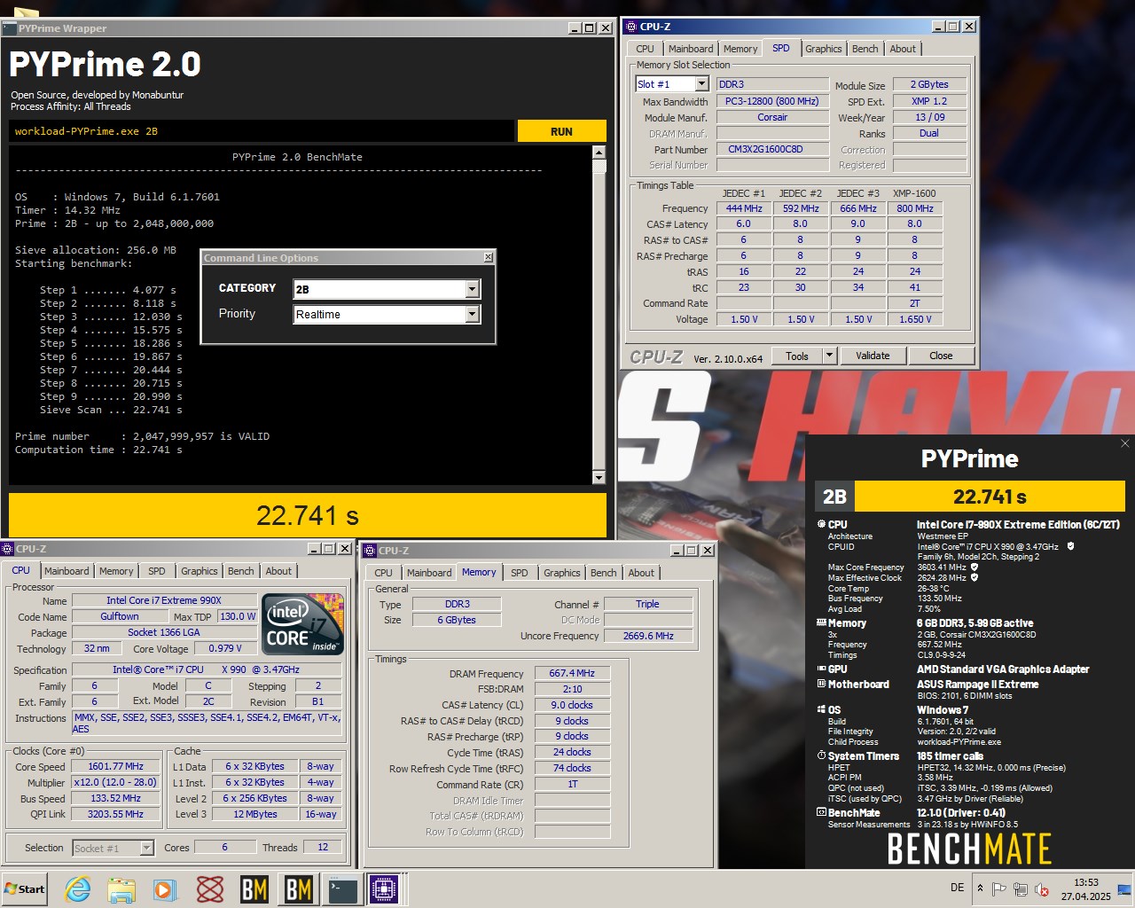Open Bench tab in CPU-Z CPU window

(x=240, y=571)
